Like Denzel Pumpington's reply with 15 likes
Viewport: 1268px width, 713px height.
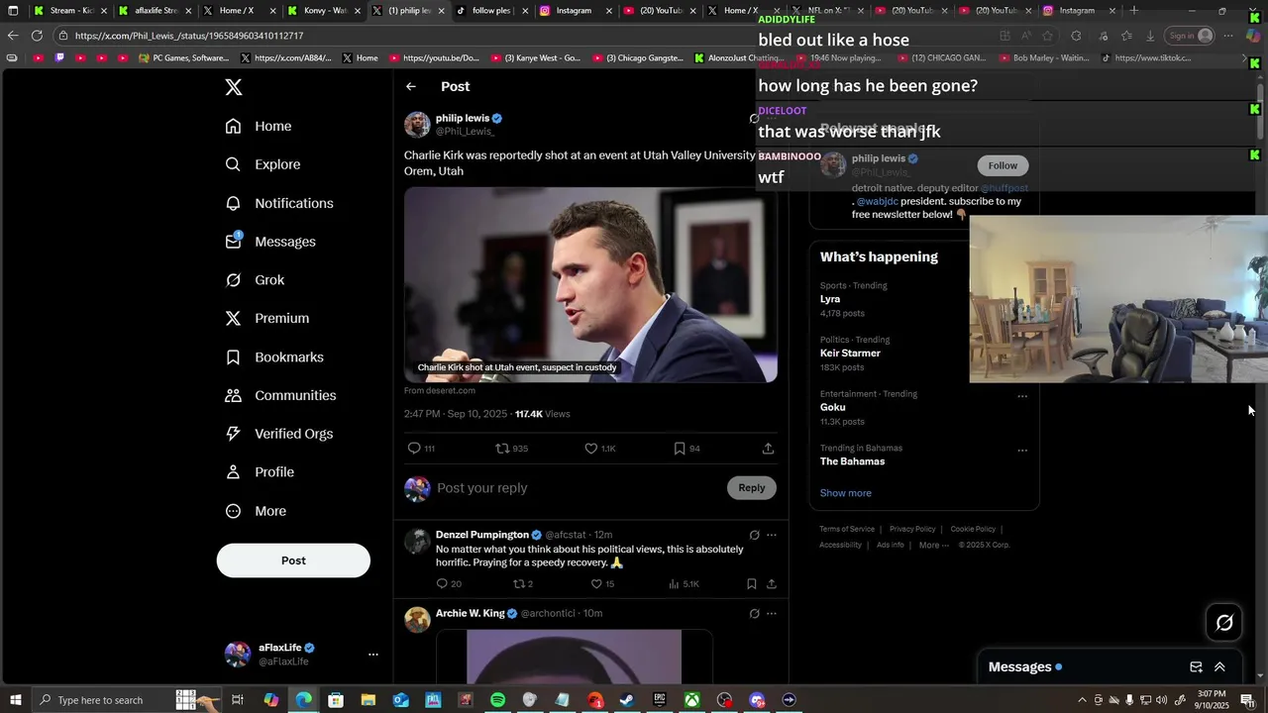[x=596, y=584]
